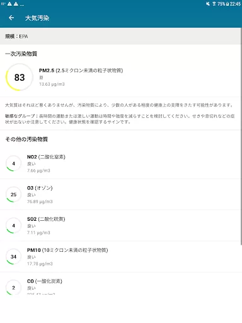Open the SO2 (二酸化硫黄) details
This screenshot has height=323, width=242.
pos(120,226)
